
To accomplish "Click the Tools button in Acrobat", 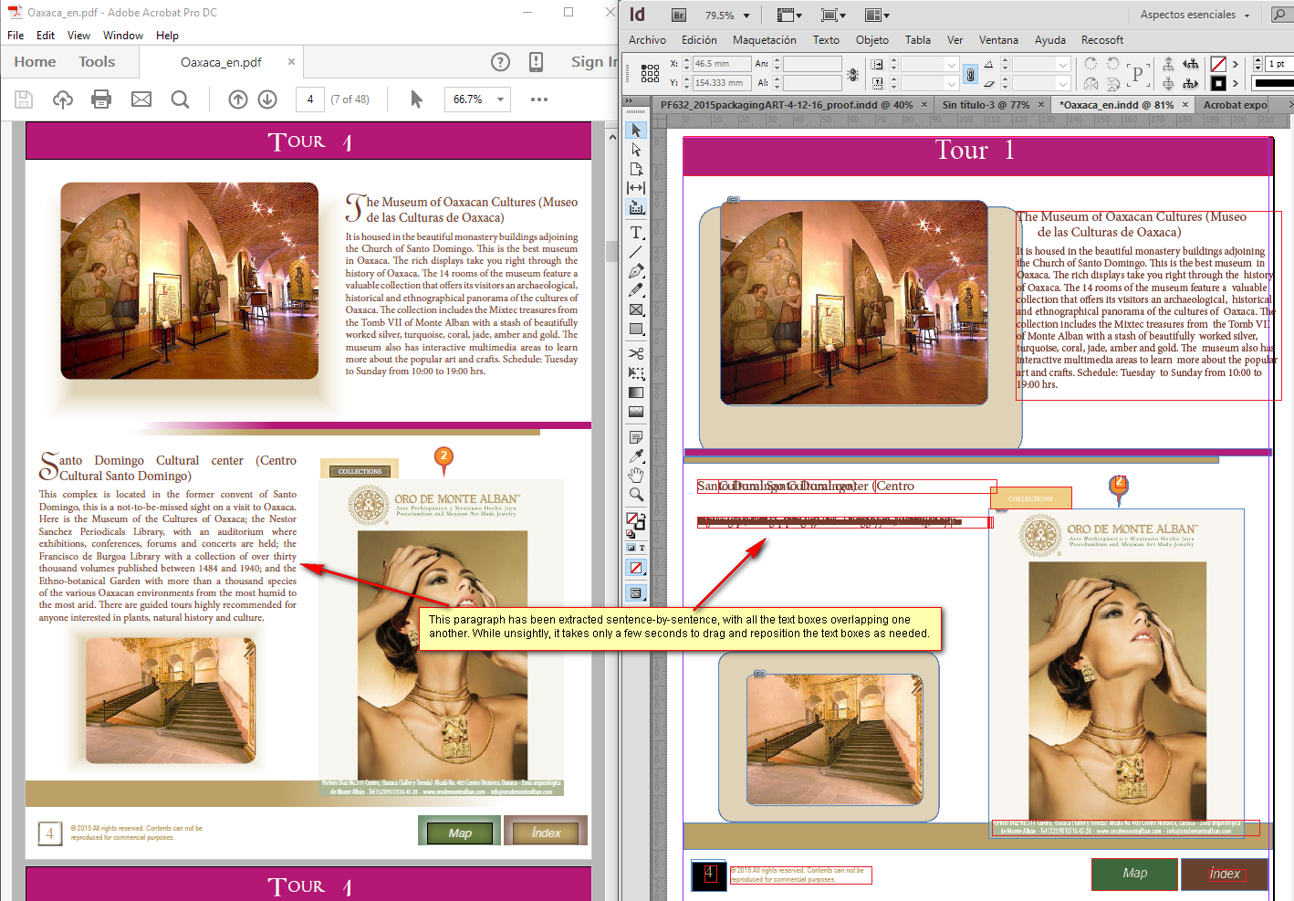I will [x=97, y=62].
